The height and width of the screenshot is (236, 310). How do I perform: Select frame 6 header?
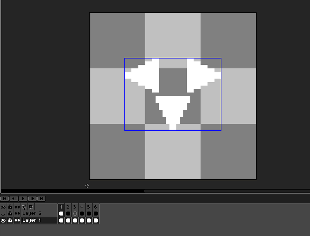point(96,207)
